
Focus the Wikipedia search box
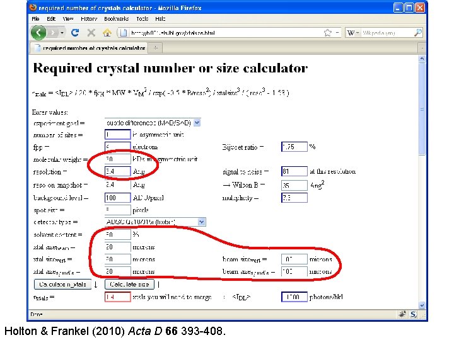click(x=387, y=33)
